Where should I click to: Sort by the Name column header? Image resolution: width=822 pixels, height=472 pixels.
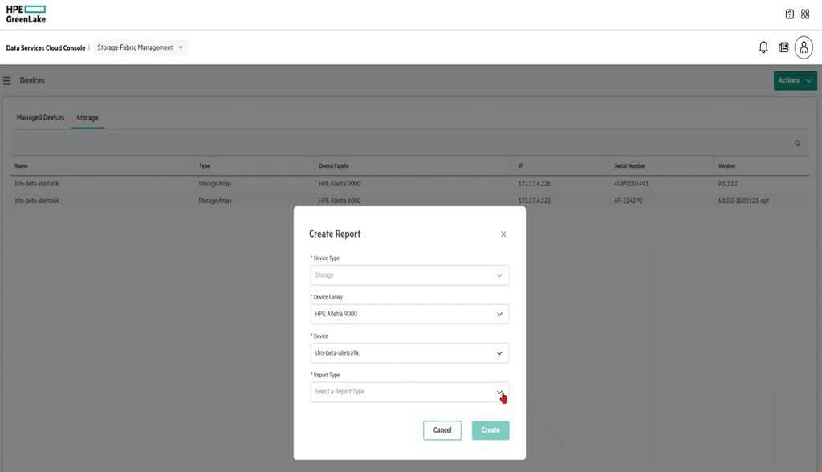point(22,165)
